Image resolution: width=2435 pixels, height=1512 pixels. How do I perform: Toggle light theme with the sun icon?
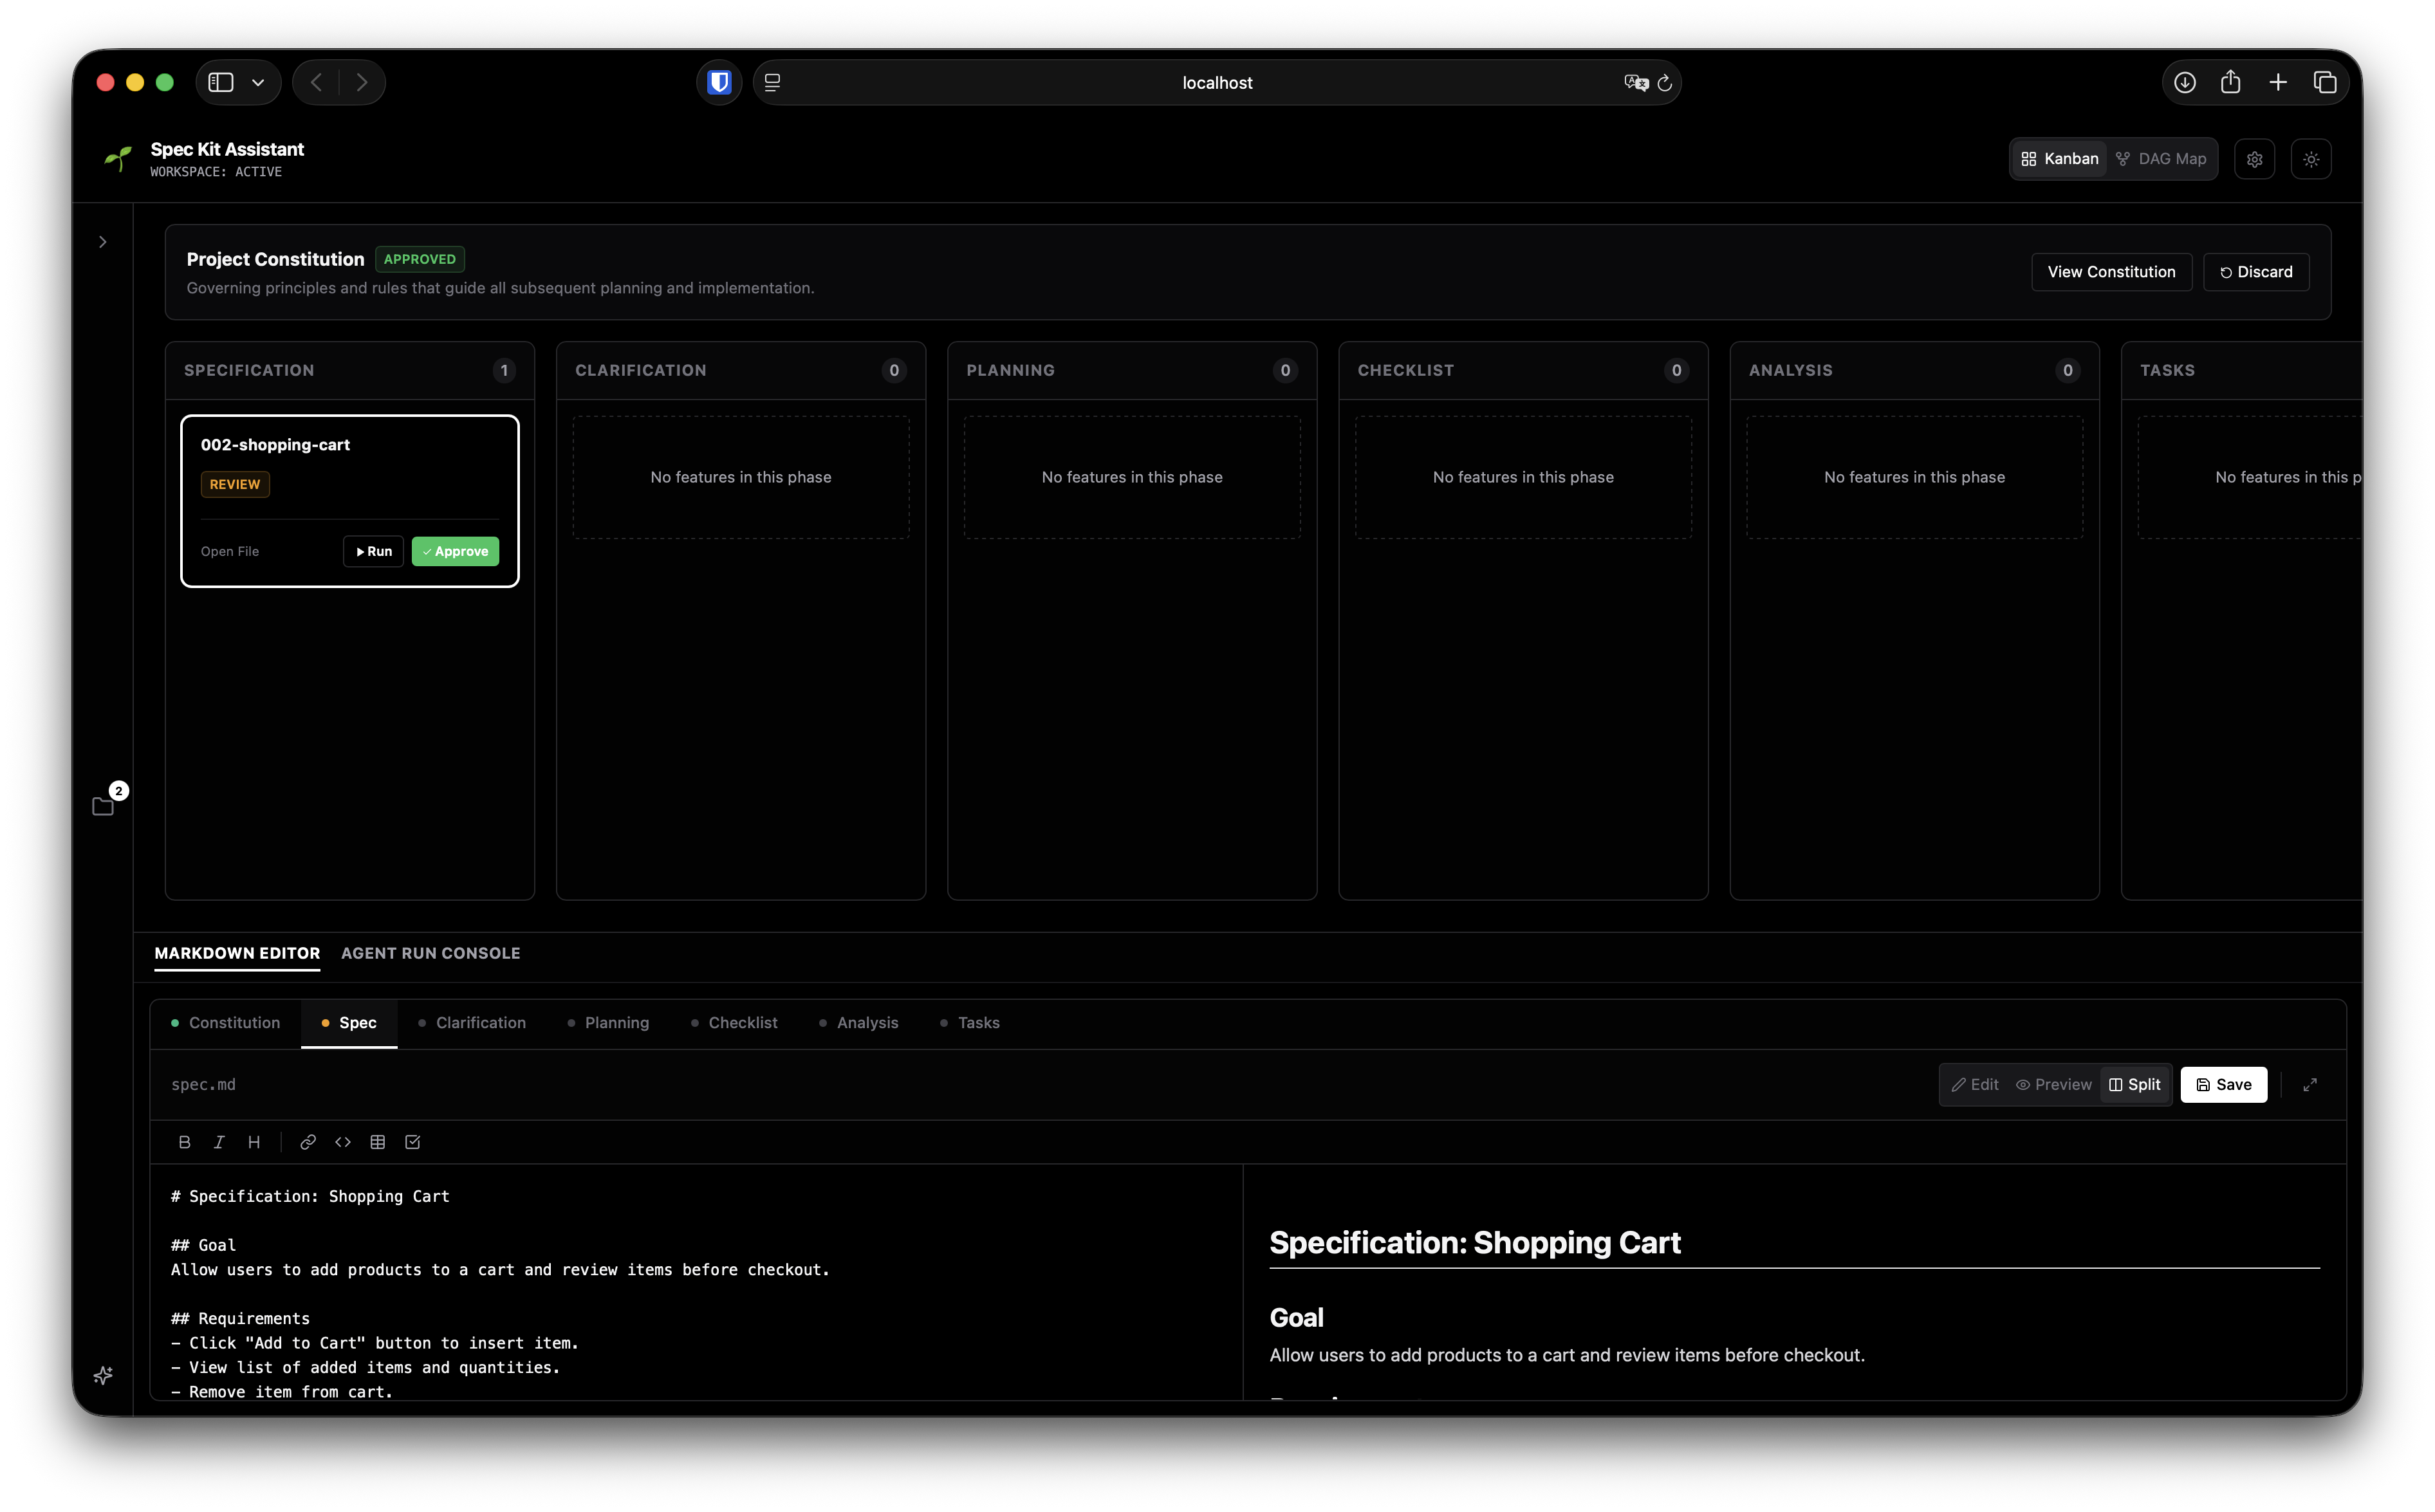[x=2311, y=159]
